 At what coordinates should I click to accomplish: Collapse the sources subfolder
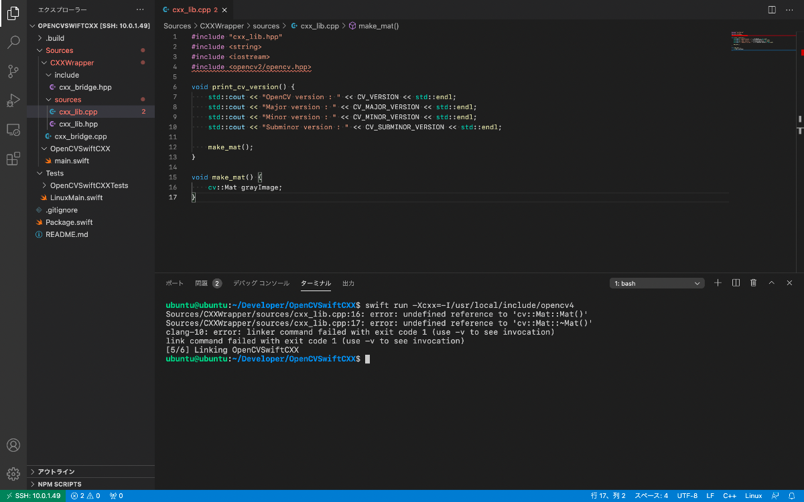click(x=90, y=100)
